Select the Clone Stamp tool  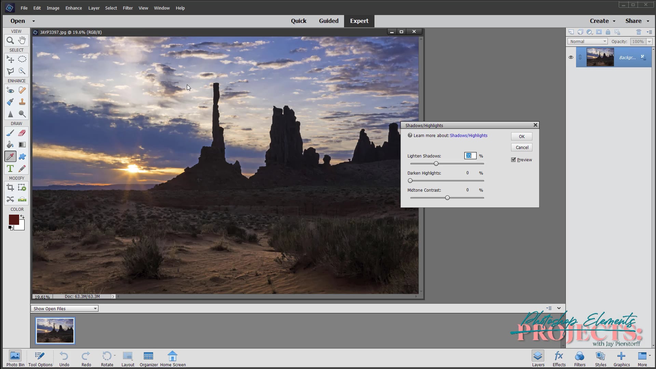(22, 102)
